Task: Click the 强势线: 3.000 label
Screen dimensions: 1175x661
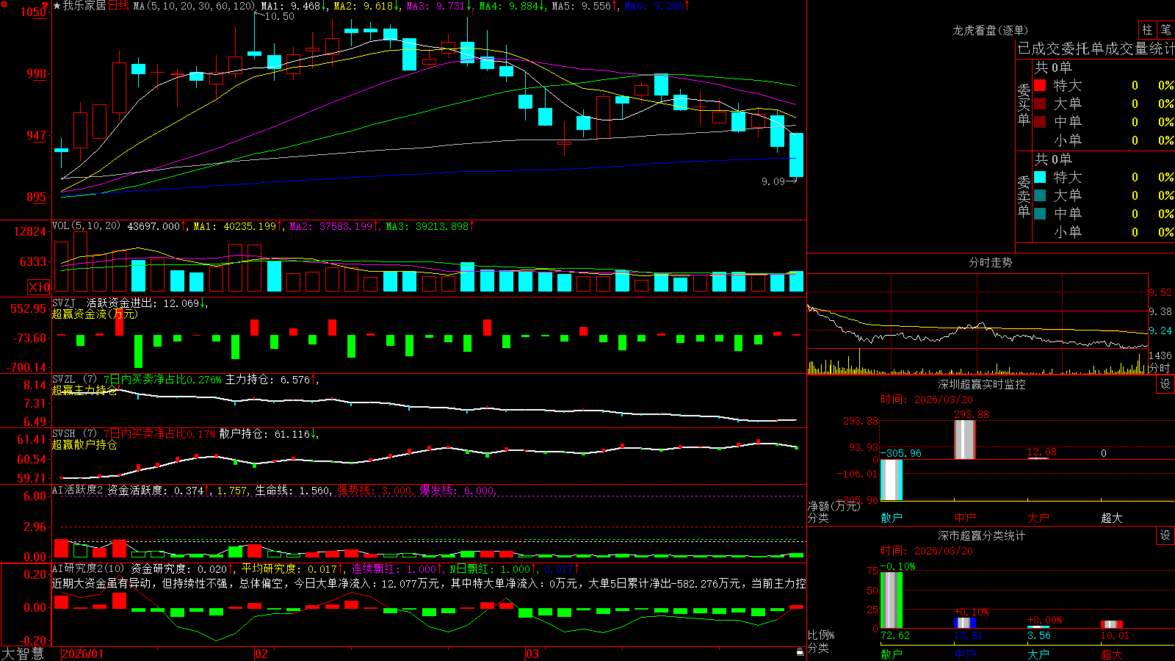Action: point(375,490)
